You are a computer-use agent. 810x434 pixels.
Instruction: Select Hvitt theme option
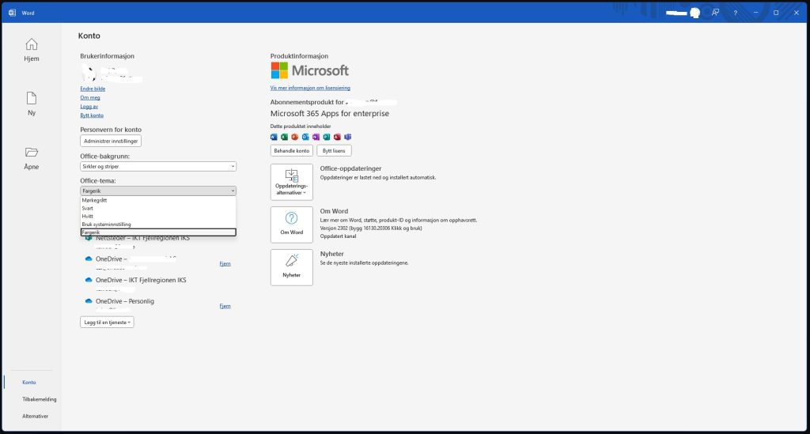158,217
